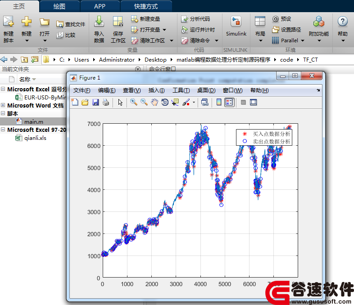Image resolution: width=354 pixels, height=305 pixels.
Task: Switch to the 快捷方式 tab
Action: pyautogui.click(x=146, y=6)
